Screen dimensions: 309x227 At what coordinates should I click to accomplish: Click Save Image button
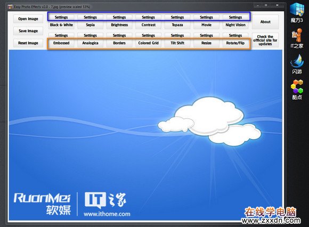28,31
